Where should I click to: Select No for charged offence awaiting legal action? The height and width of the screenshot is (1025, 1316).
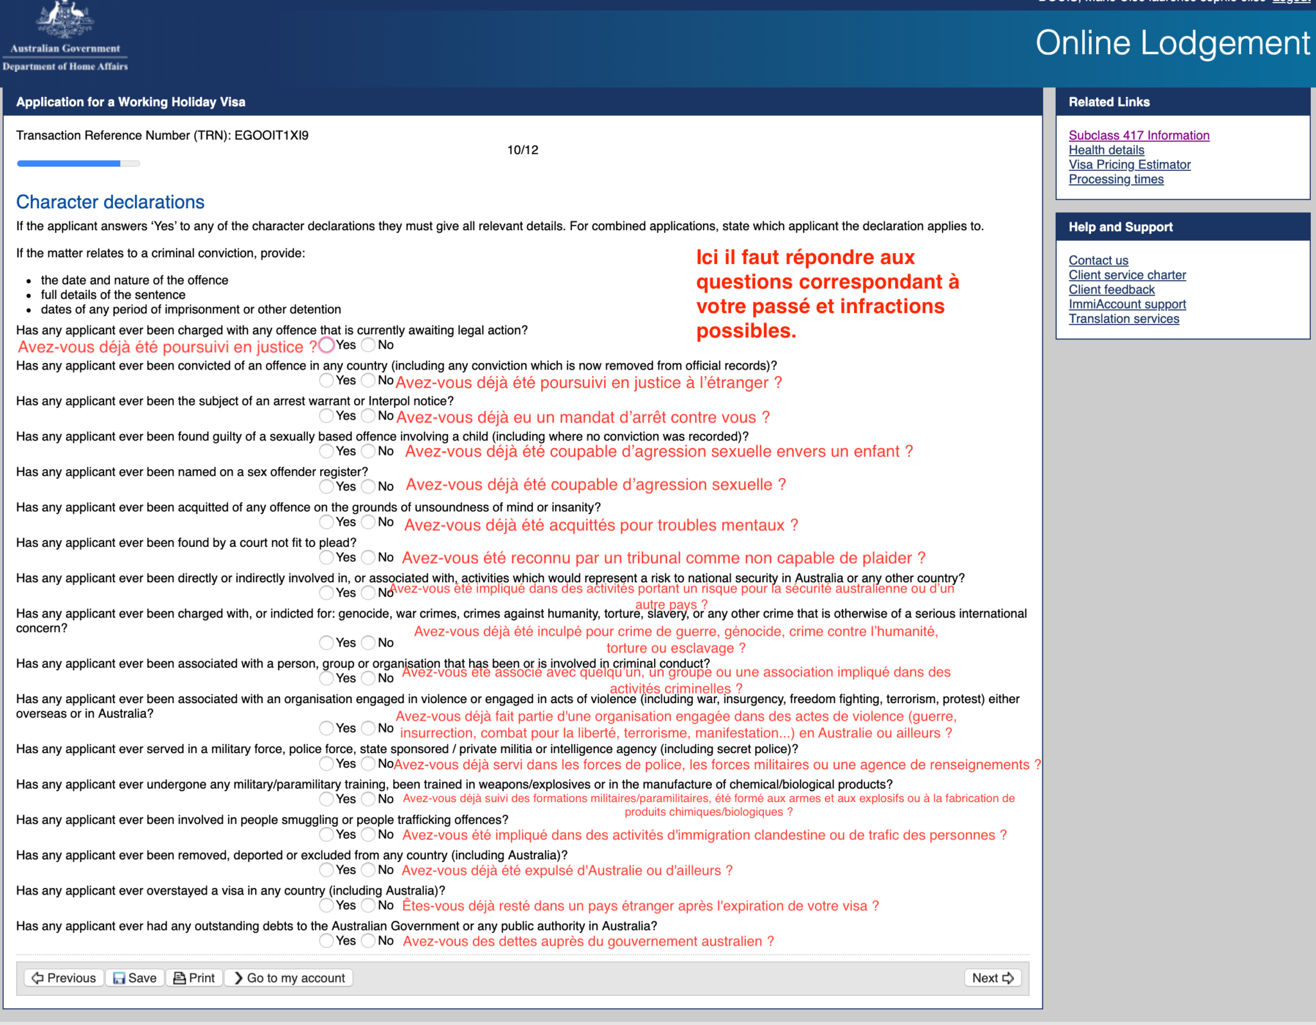[368, 345]
